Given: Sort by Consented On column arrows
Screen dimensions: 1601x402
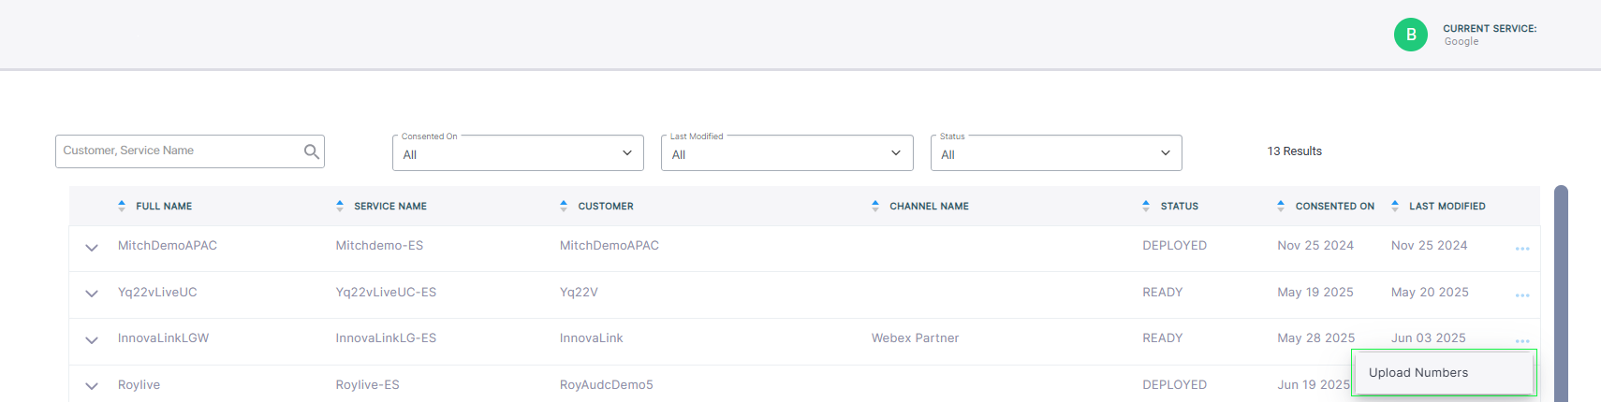Looking at the screenshot, I should (x=1281, y=206).
